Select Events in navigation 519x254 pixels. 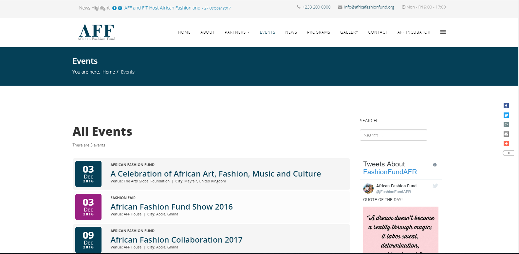tap(268, 32)
